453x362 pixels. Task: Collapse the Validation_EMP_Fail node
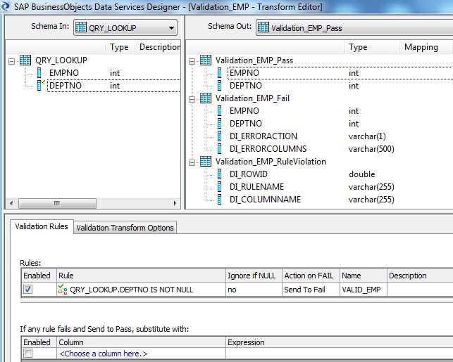click(x=192, y=99)
